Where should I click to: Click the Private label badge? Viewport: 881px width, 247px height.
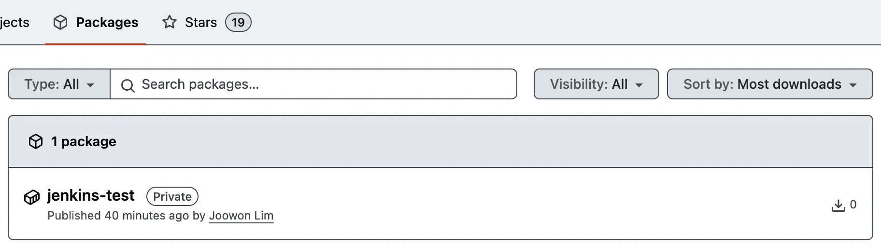172,196
